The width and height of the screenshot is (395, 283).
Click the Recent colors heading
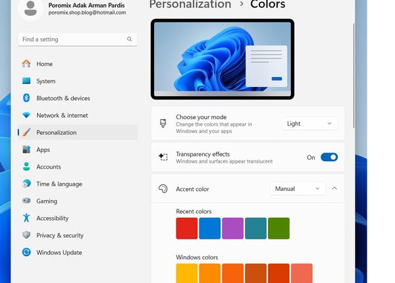point(194,211)
